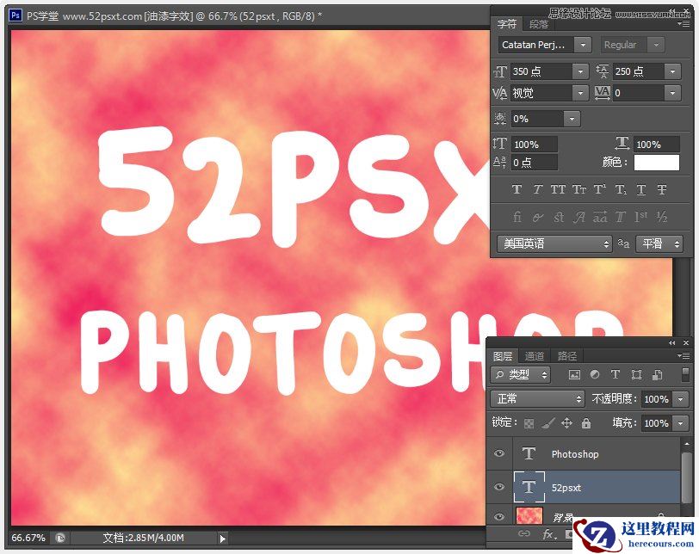Toggle the lock all icon
699x554 pixels.
point(586,423)
